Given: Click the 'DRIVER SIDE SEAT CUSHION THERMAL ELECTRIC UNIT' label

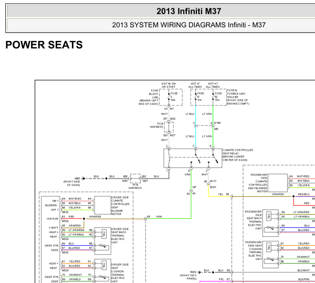Looking at the screenshot, I should [x=120, y=272].
